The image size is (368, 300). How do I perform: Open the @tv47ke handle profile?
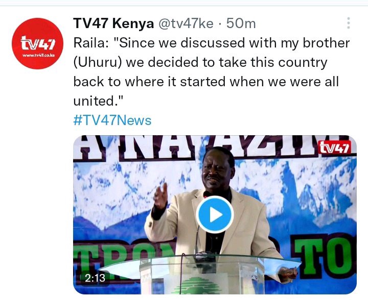click(x=186, y=23)
